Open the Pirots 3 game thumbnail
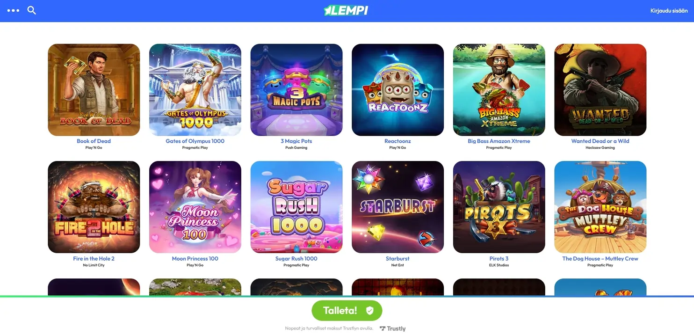This screenshot has height=336, width=694. (499, 207)
